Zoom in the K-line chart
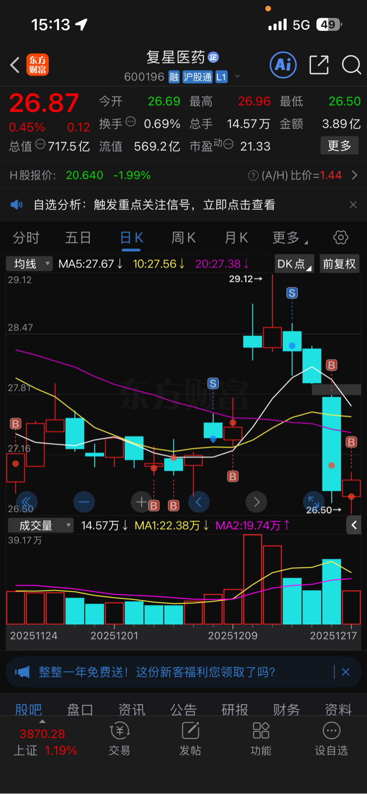 (x=141, y=502)
